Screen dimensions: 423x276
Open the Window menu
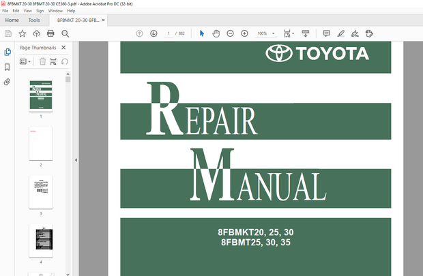[55, 11]
